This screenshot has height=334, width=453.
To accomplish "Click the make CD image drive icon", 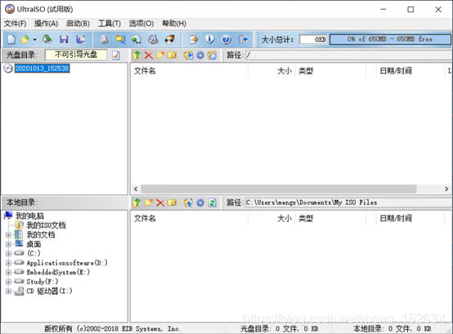I will tap(104, 39).
